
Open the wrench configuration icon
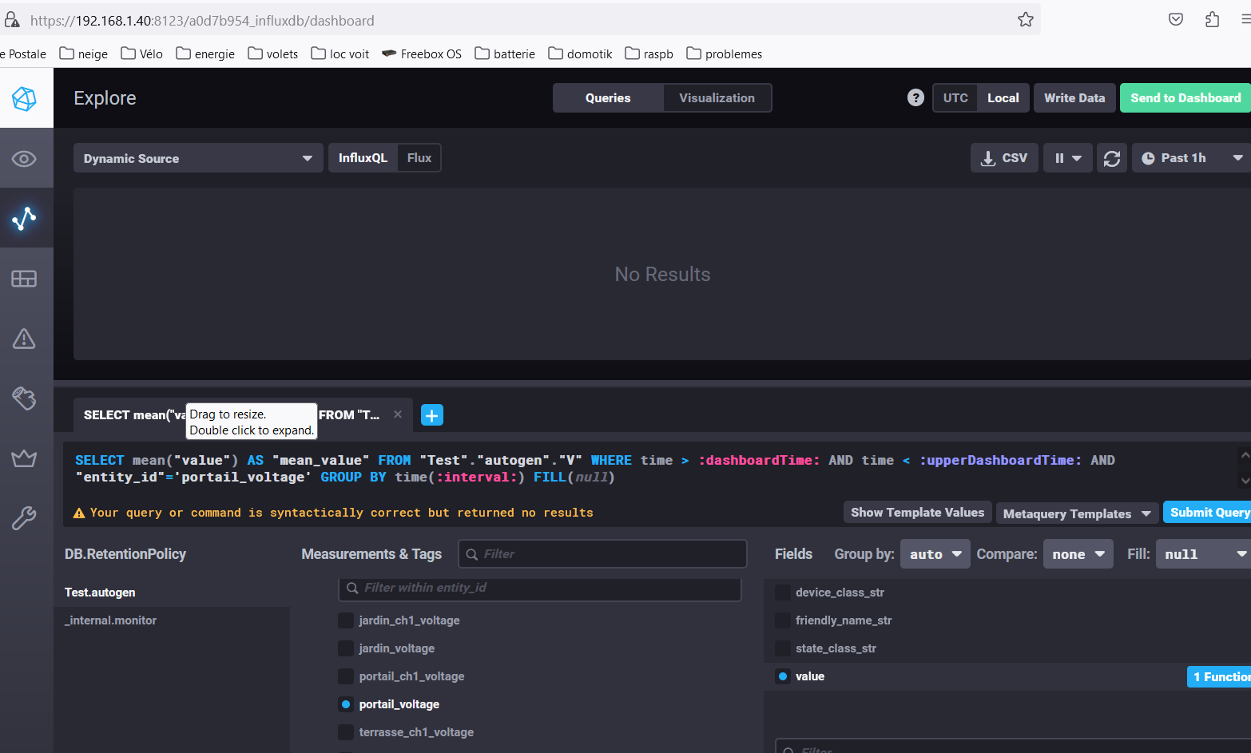click(24, 518)
